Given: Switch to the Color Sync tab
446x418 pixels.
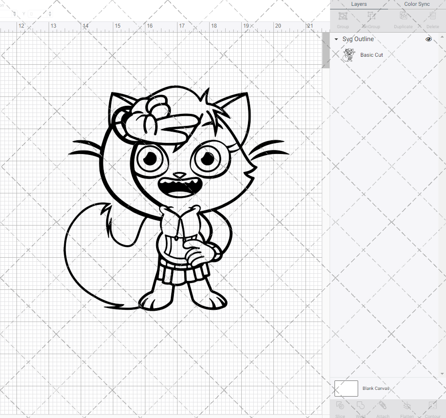Looking at the screenshot, I should (x=417, y=4).
